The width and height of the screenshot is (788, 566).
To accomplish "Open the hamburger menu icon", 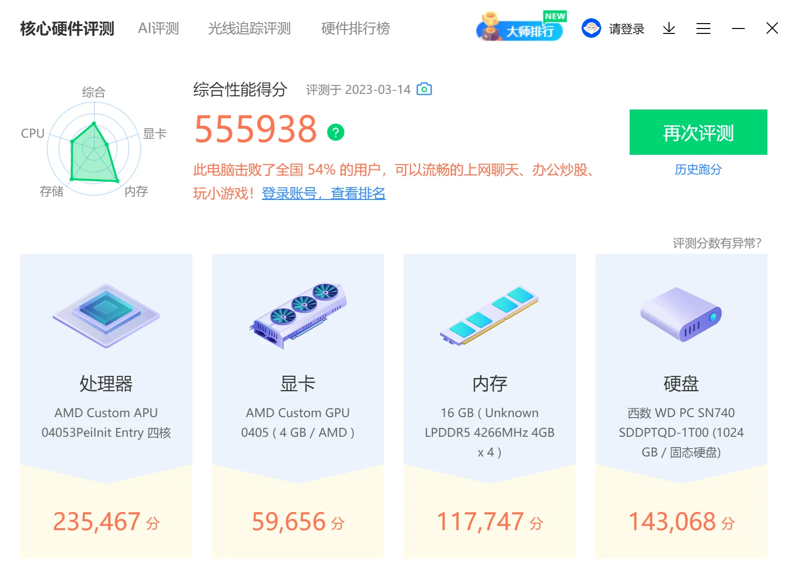I will pos(703,28).
